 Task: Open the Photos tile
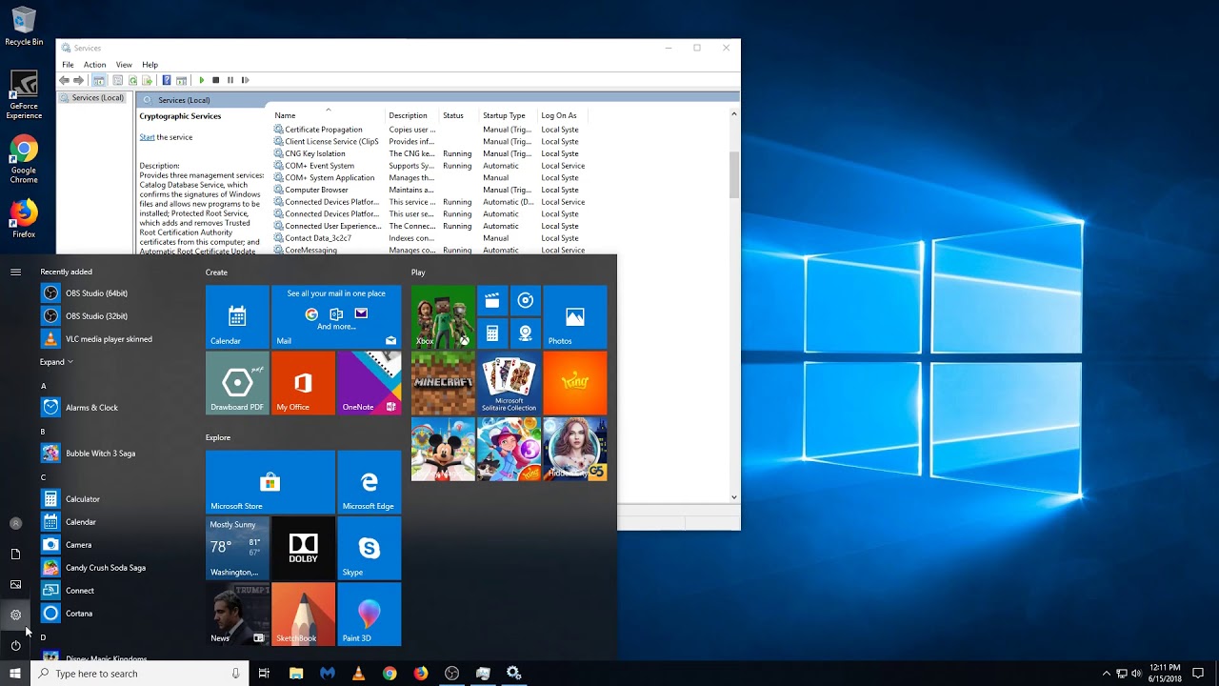pos(575,317)
